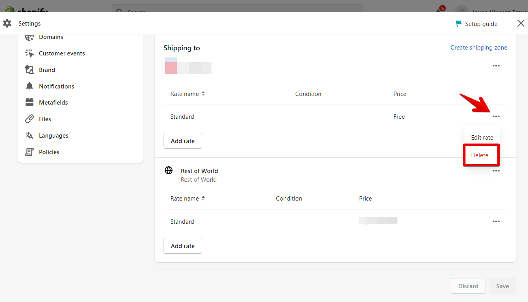Select Edit rate from the popup menu
The width and height of the screenshot is (528, 302).
[x=482, y=138]
